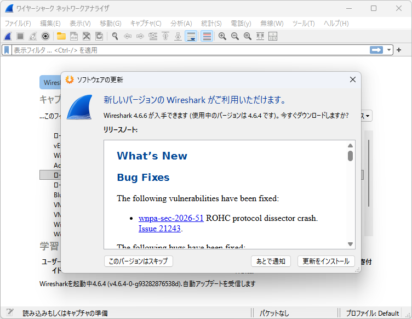Screen dimensions: 412x319
Task: Click パケットなし status bar text
Action: click(274, 313)
